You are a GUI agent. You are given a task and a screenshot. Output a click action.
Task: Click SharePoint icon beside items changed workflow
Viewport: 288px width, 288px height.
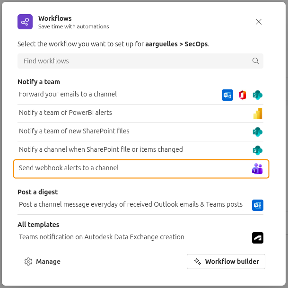coord(257,150)
